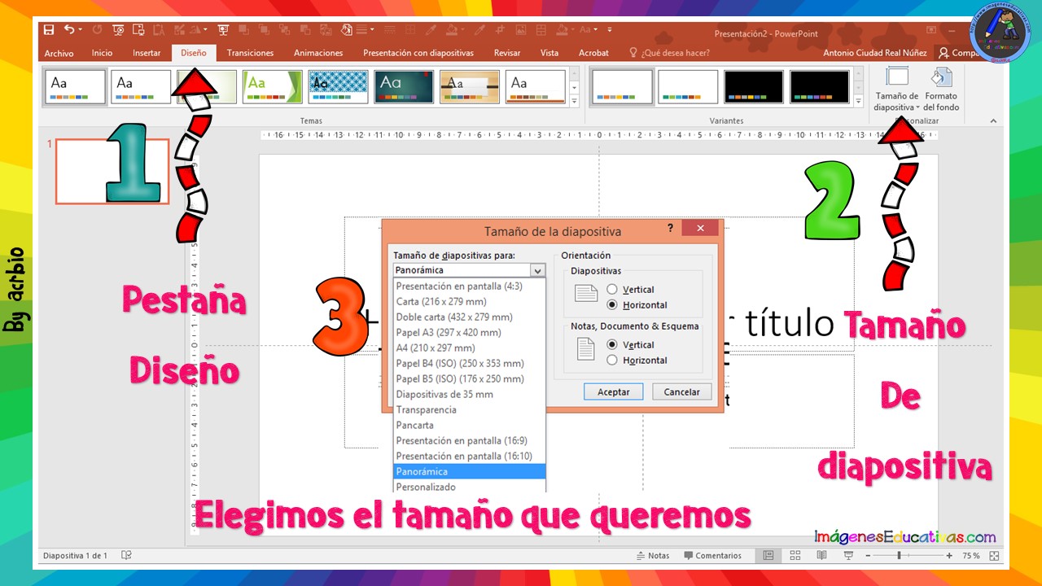
Task: Select Vertical for Notas, Documento & Esquema
Action: coord(612,345)
